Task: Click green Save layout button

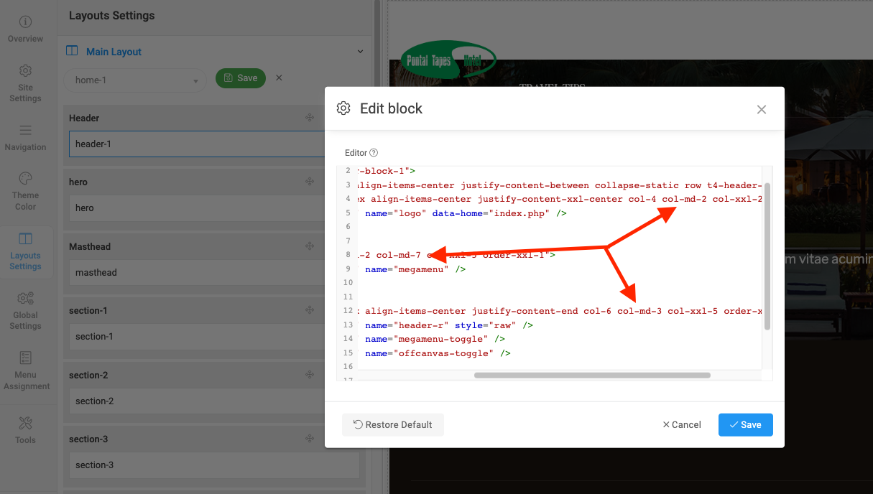Action: pos(241,78)
